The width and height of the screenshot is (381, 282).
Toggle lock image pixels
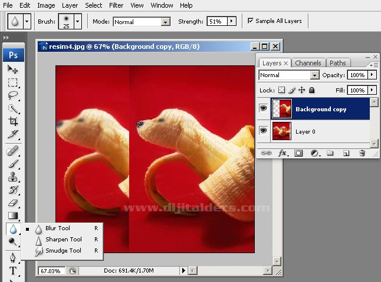click(x=292, y=90)
